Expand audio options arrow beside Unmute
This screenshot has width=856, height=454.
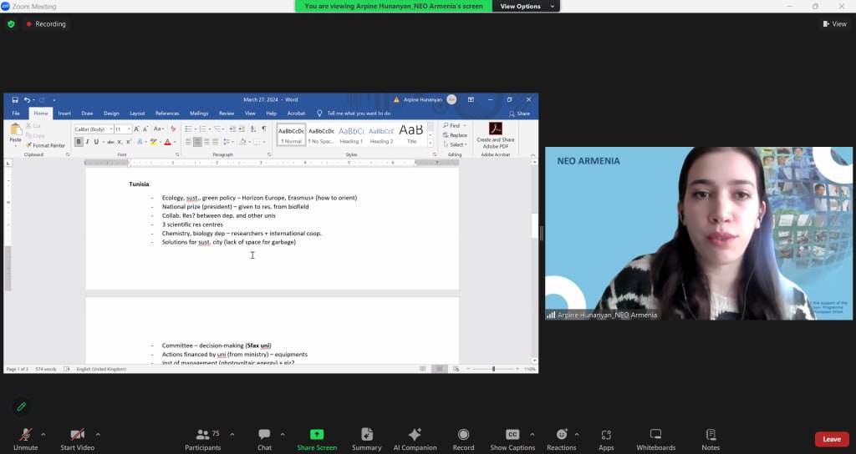tap(43, 434)
